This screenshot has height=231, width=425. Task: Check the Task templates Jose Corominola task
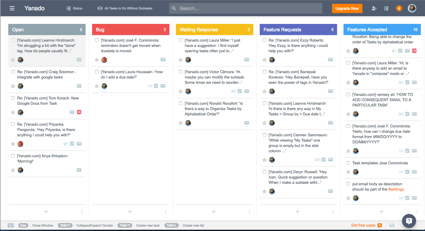[348, 163]
